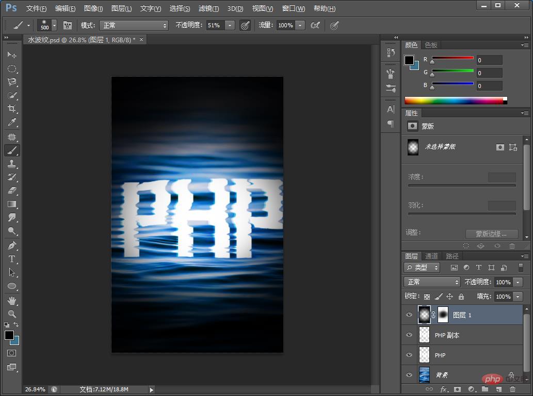The width and height of the screenshot is (533, 396).
Task: Hide 背景 layer visibility
Action: click(409, 374)
